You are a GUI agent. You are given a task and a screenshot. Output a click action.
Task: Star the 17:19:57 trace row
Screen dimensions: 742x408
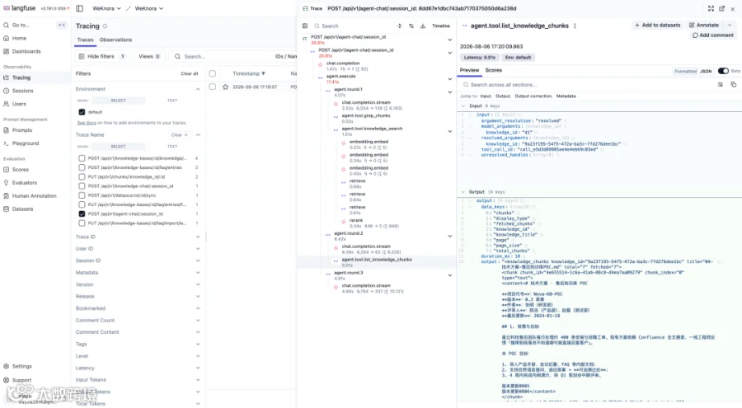(225, 87)
